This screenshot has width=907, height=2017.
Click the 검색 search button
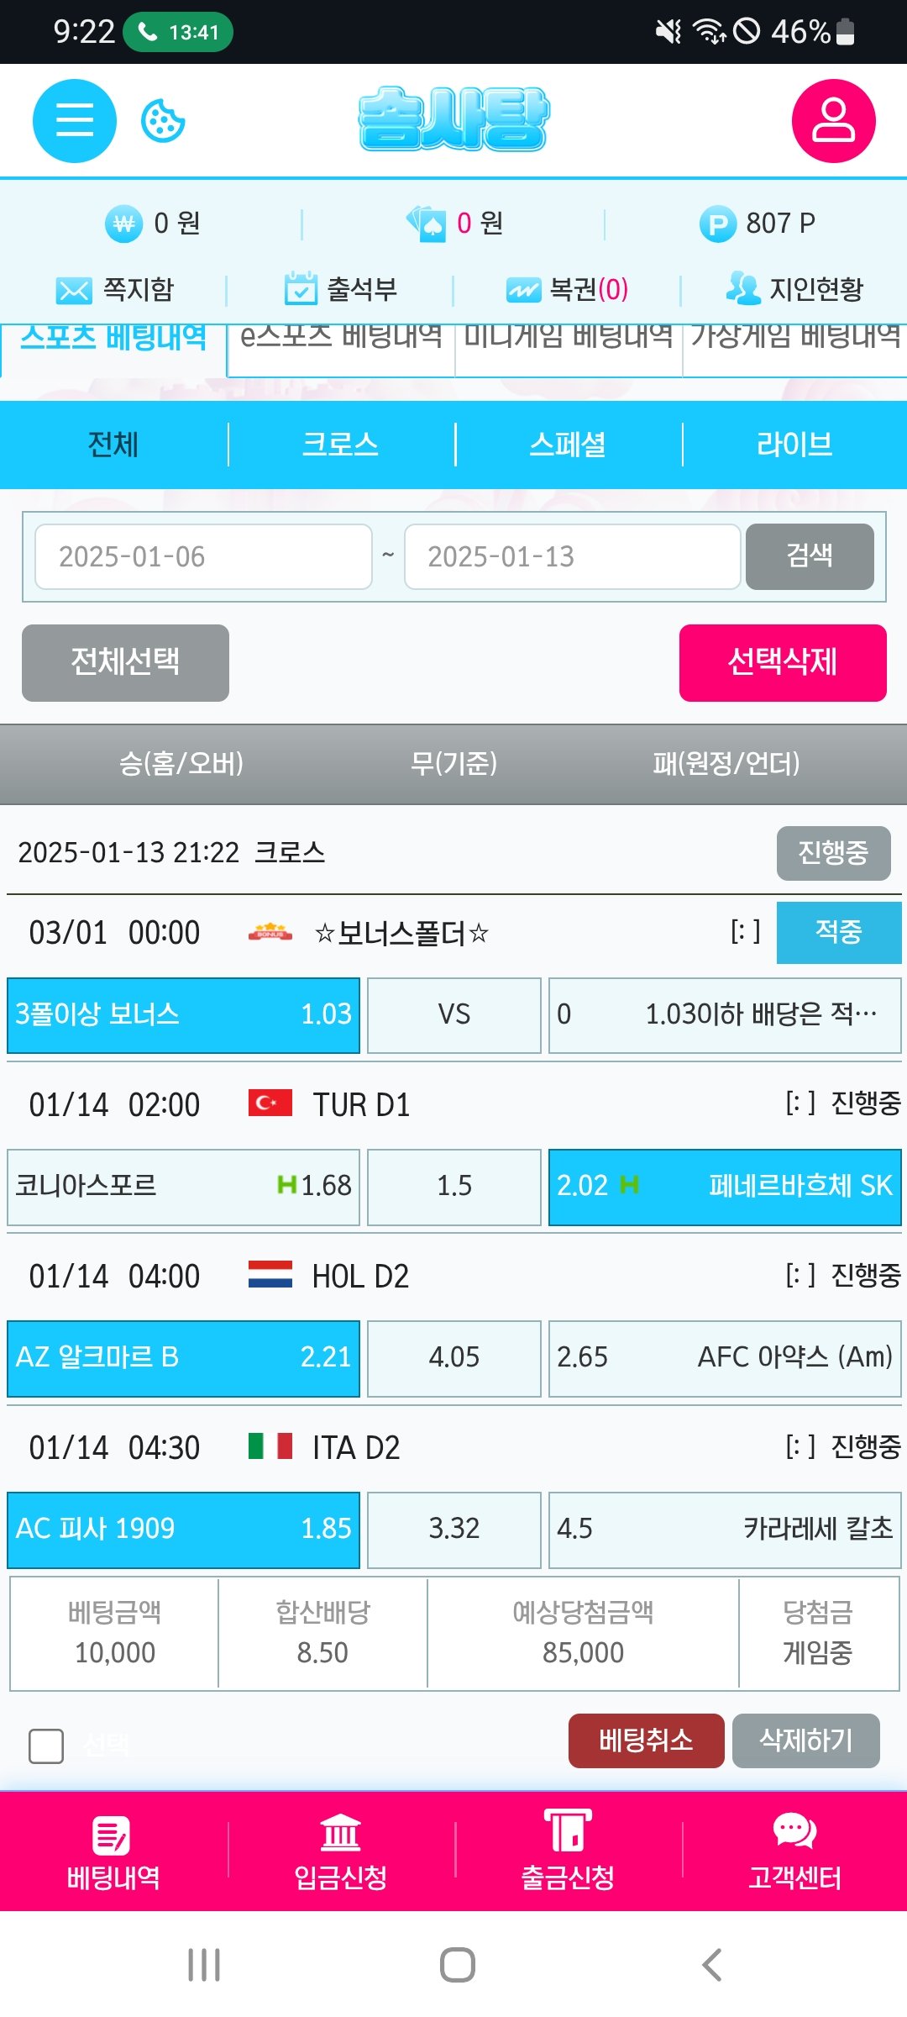click(x=810, y=556)
